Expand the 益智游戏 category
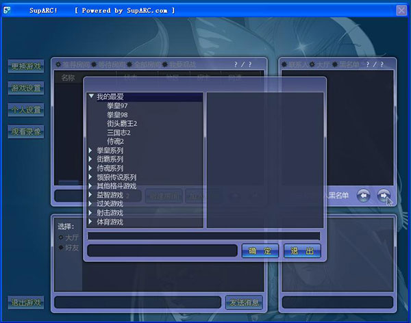This screenshot has width=411, height=323. [90, 195]
